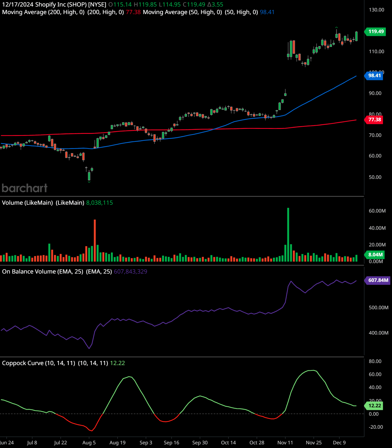Click the tallest red volume bar
Image resolution: width=392 pixels, height=448 pixels.
coord(95,240)
